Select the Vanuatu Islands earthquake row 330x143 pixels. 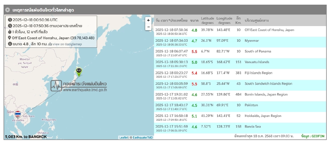click(257, 62)
